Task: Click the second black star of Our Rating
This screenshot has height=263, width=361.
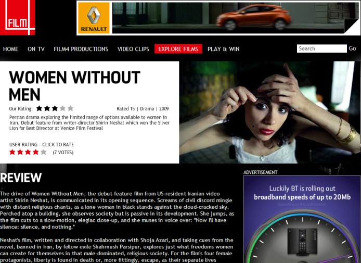Action: coord(47,108)
